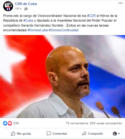
Task: View the 239 reactions count
Action: (16, 123)
